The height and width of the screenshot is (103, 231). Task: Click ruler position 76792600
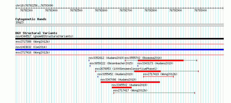[101, 10]
